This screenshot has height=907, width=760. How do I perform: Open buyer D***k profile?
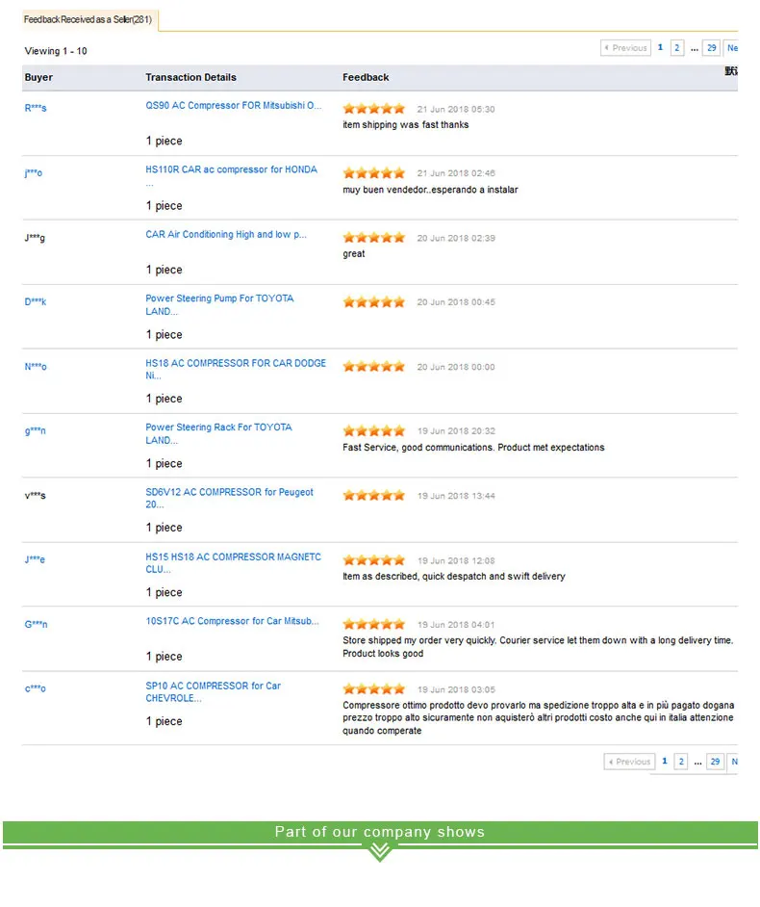coord(36,301)
